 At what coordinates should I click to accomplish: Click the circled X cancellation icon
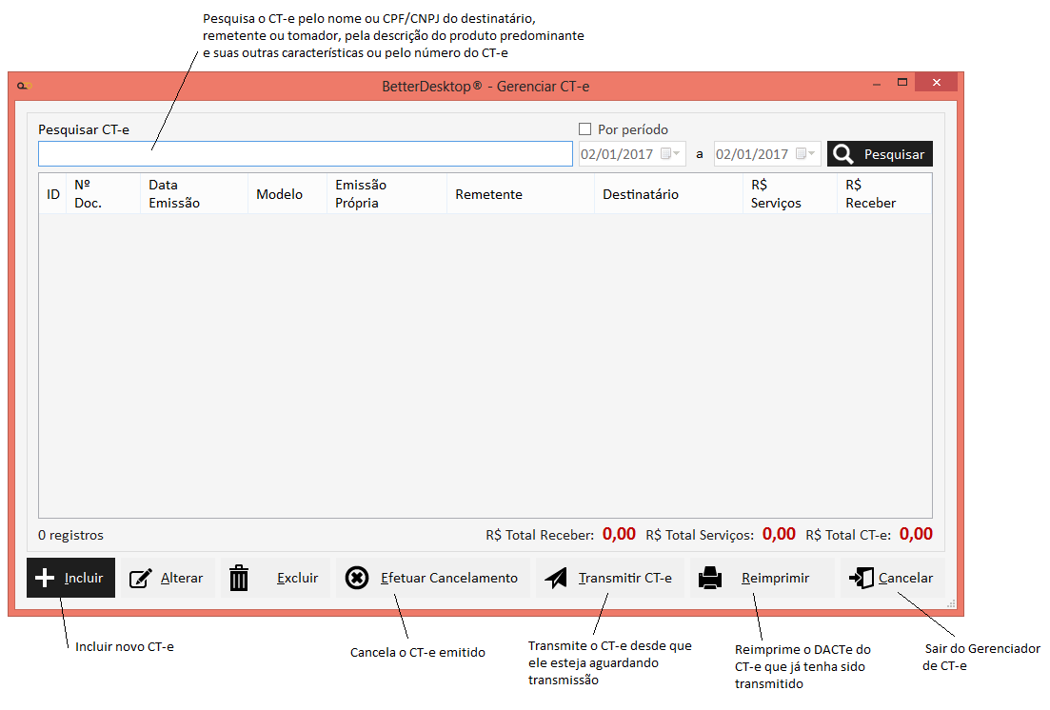point(357,578)
